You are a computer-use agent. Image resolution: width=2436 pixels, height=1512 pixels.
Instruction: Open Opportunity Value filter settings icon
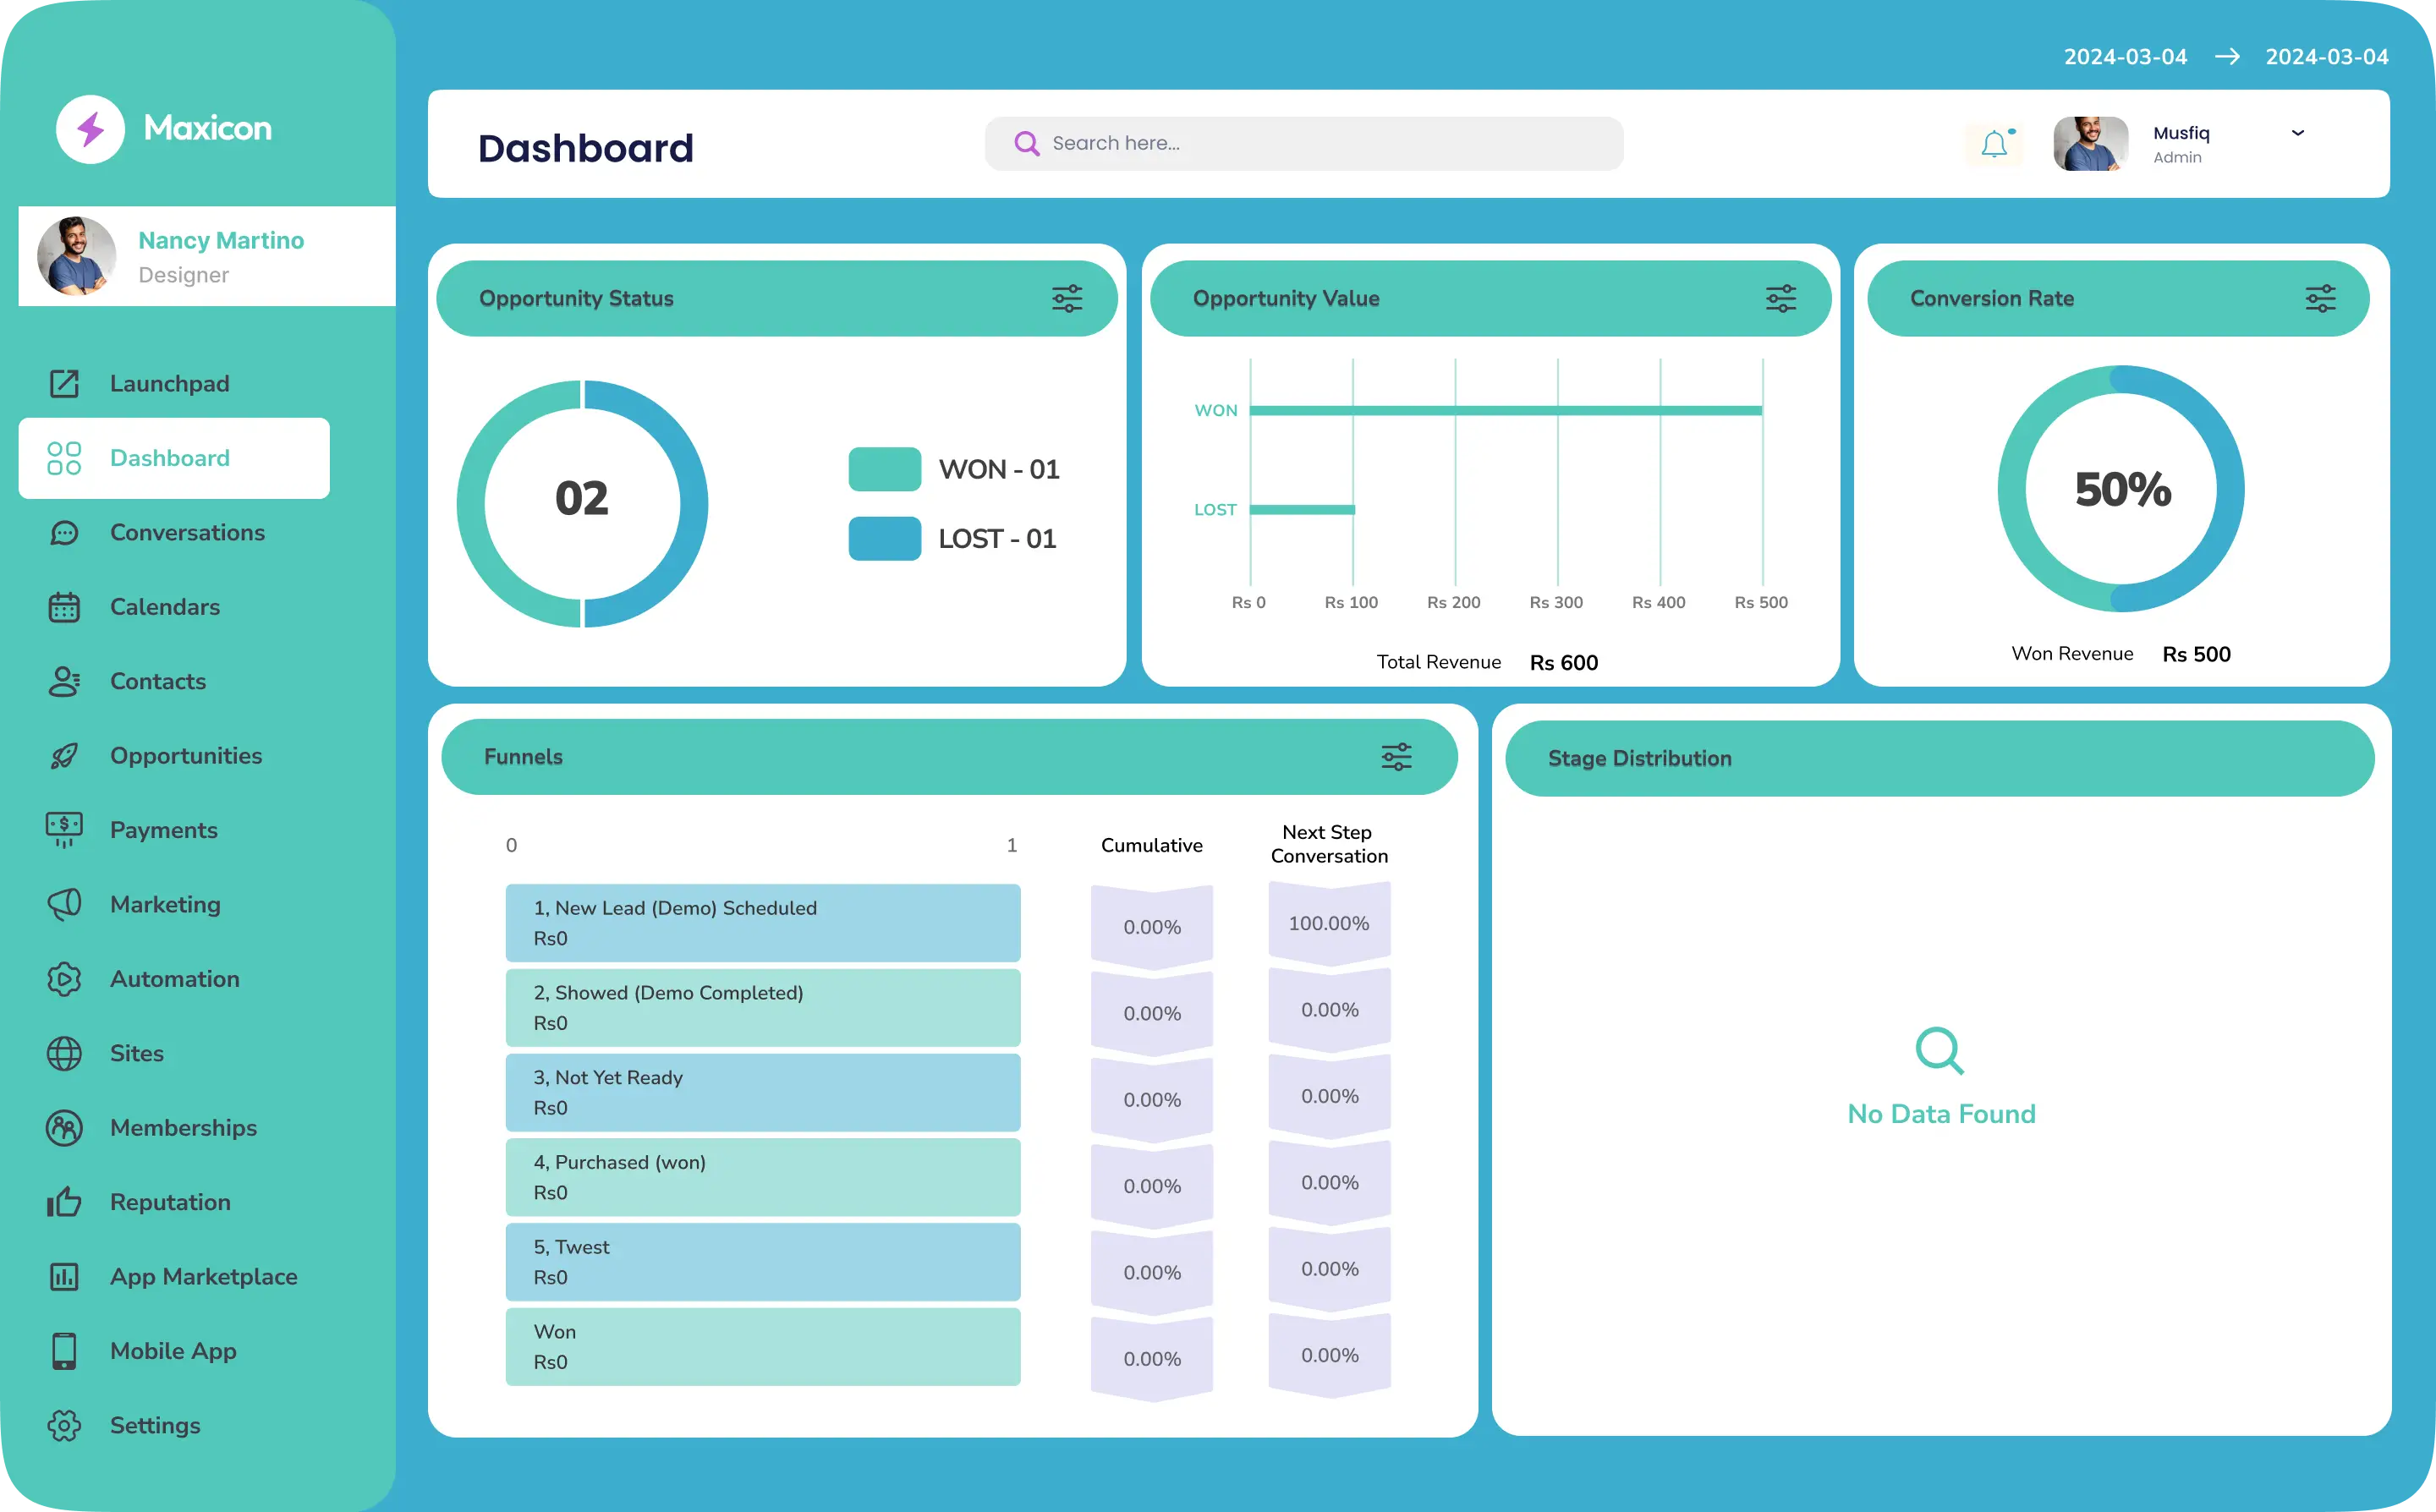[1780, 299]
